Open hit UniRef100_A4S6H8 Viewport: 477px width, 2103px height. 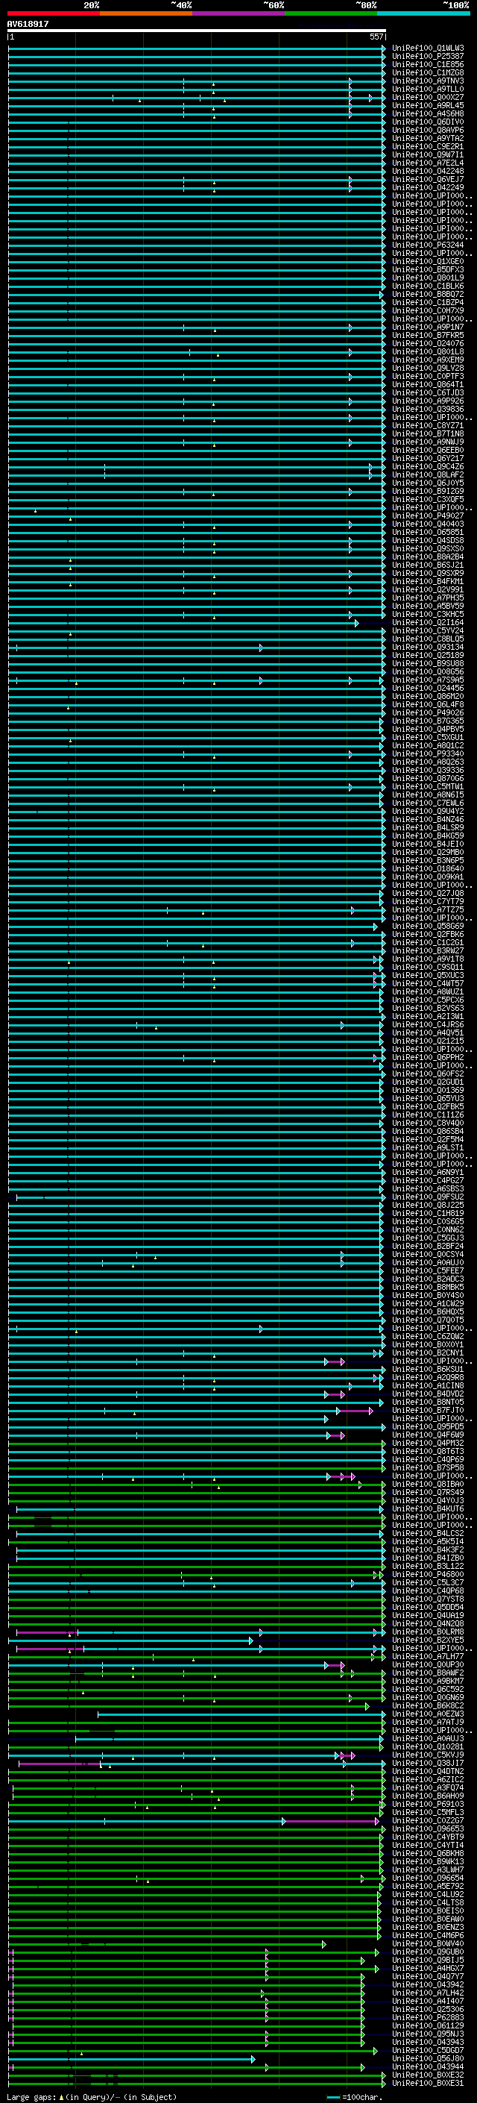point(428,113)
